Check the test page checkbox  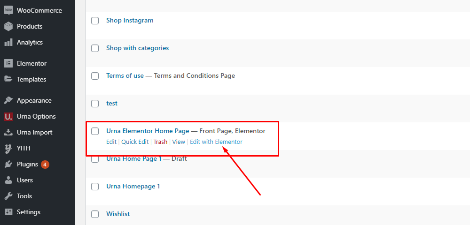95,104
